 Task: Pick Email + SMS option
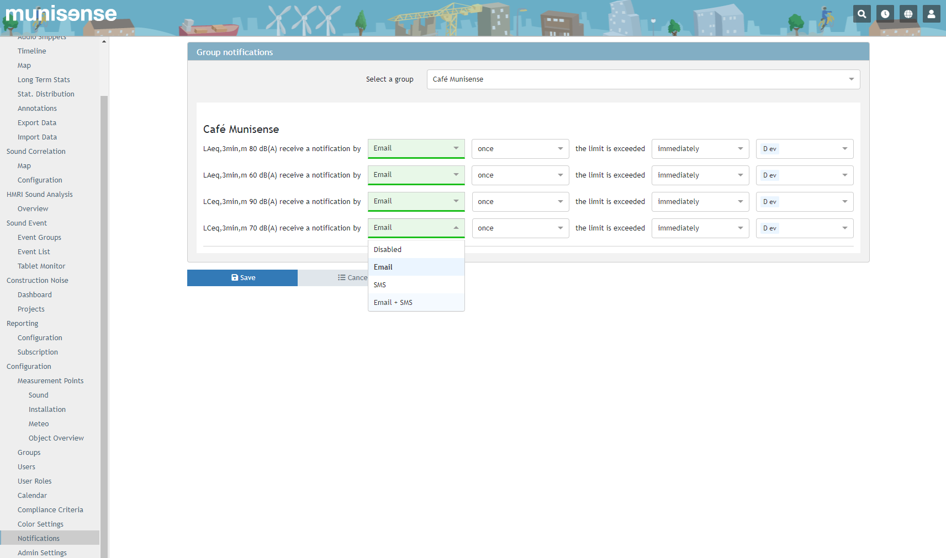tap(393, 303)
